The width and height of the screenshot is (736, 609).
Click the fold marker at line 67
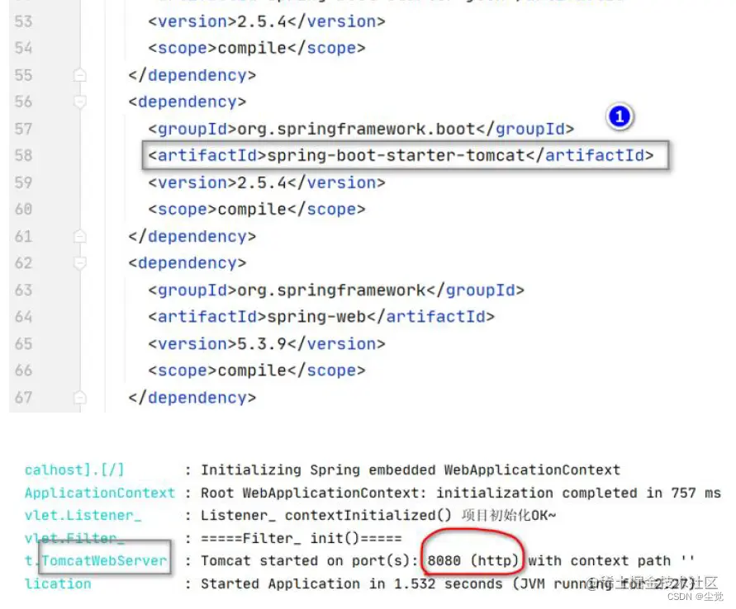pyautogui.click(x=79, y=397)
